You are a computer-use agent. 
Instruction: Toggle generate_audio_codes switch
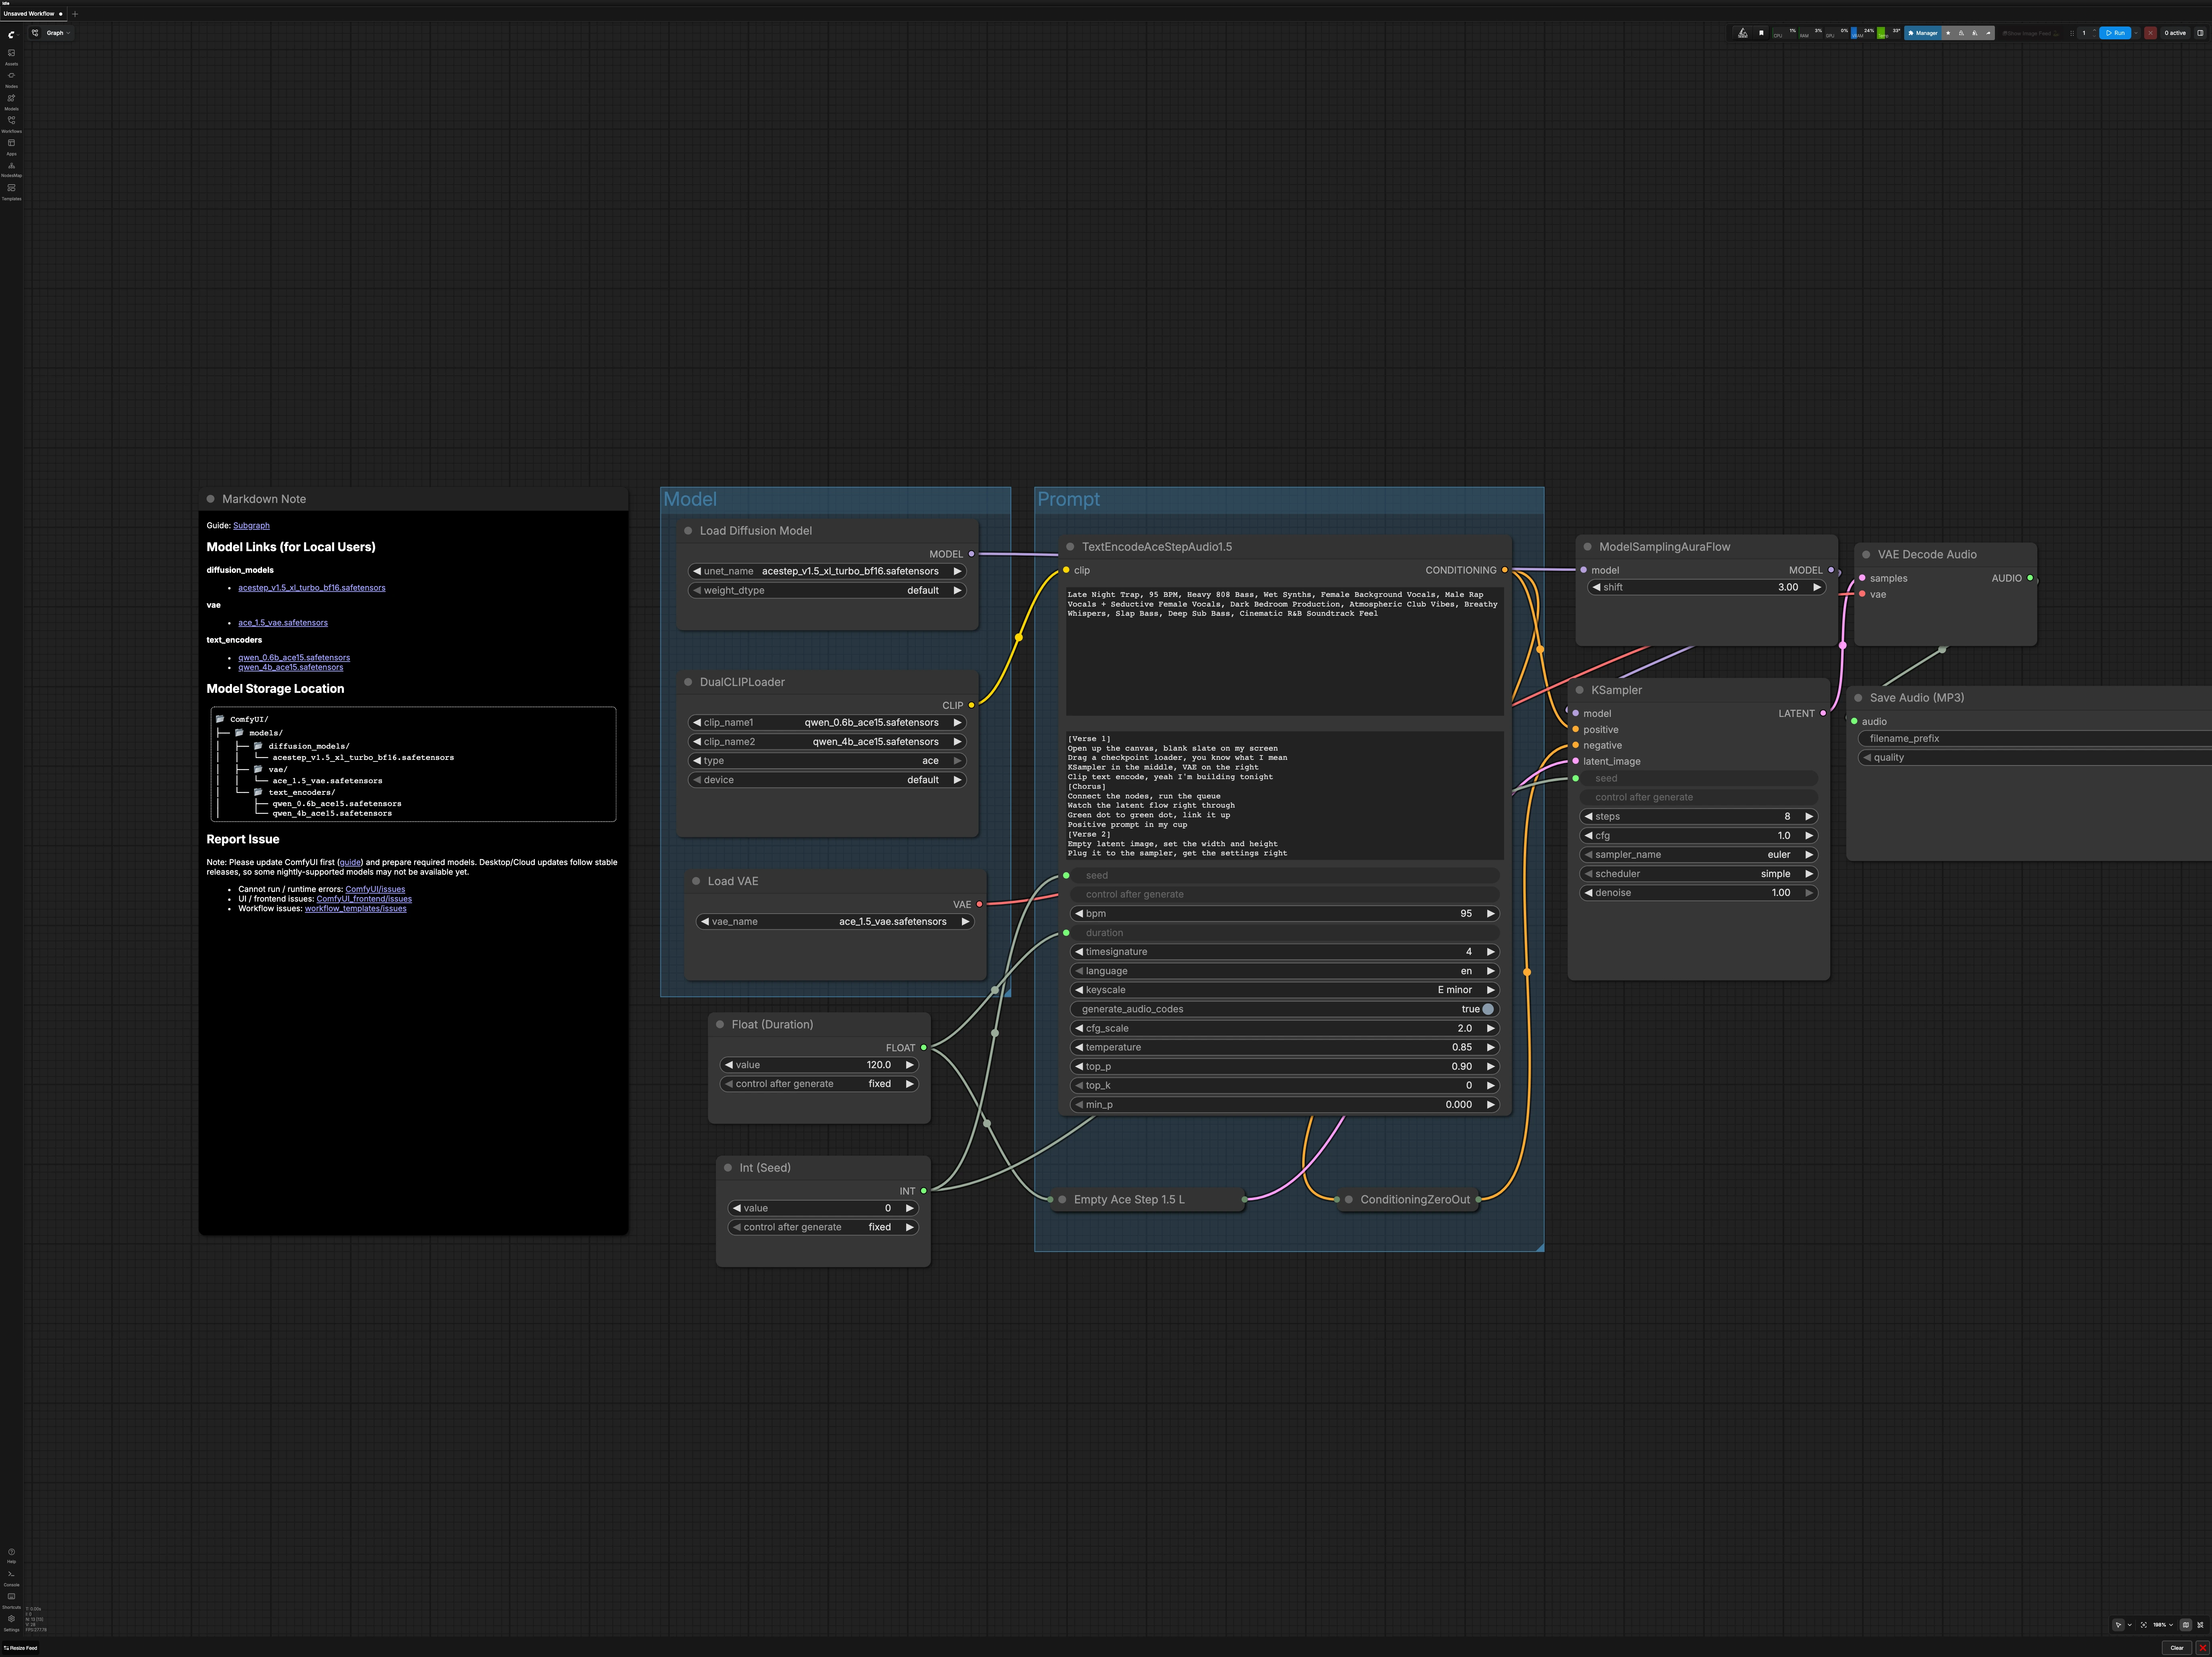[x=1488, y=1009]
